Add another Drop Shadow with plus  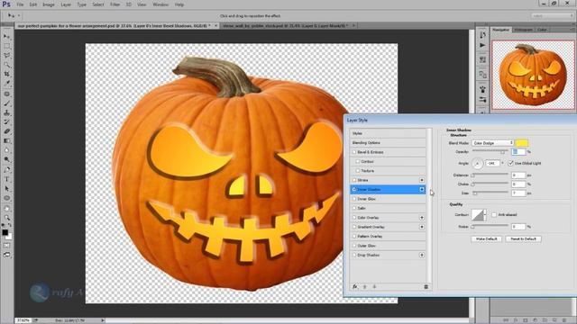(x=422, y=255)
